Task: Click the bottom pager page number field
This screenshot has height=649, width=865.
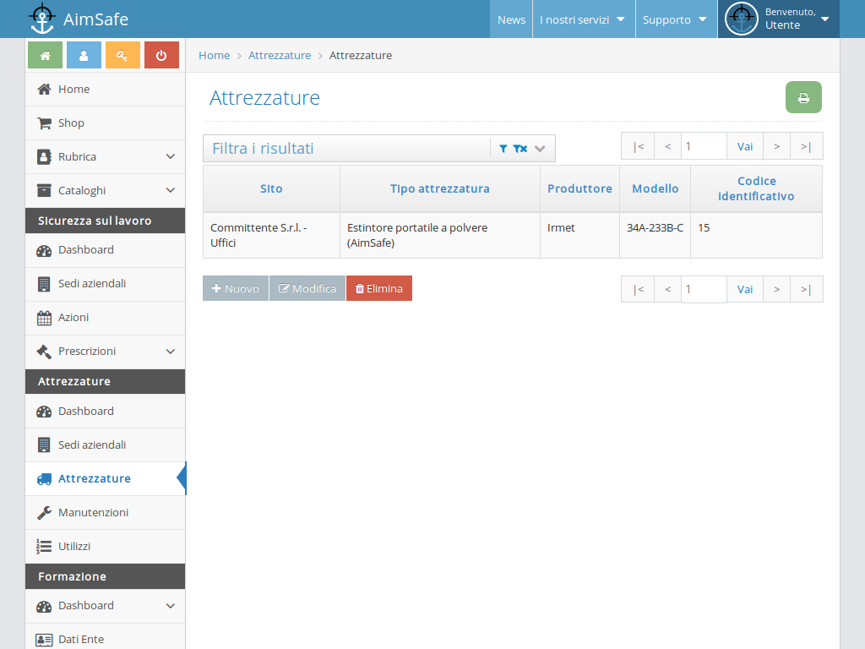Action: (x=704, y=289)
